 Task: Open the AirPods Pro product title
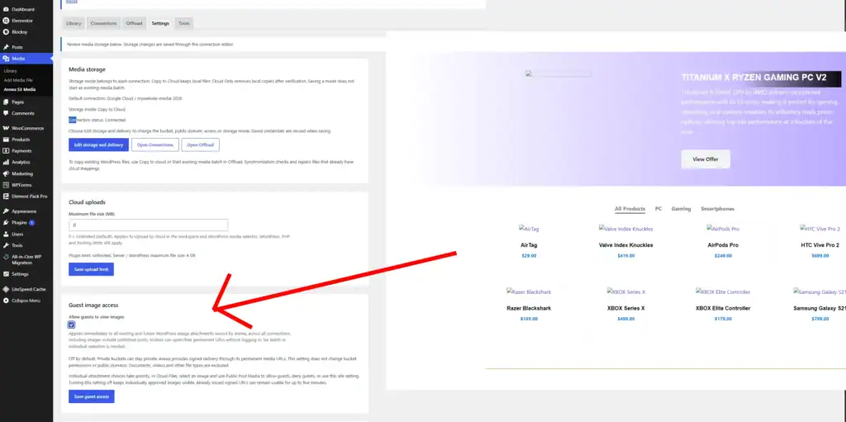723,245
